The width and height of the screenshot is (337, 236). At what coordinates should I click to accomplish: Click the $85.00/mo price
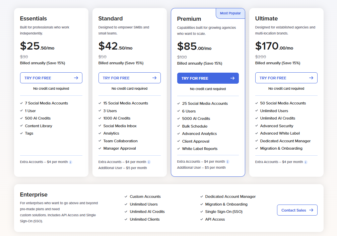[x=194, y=47]
